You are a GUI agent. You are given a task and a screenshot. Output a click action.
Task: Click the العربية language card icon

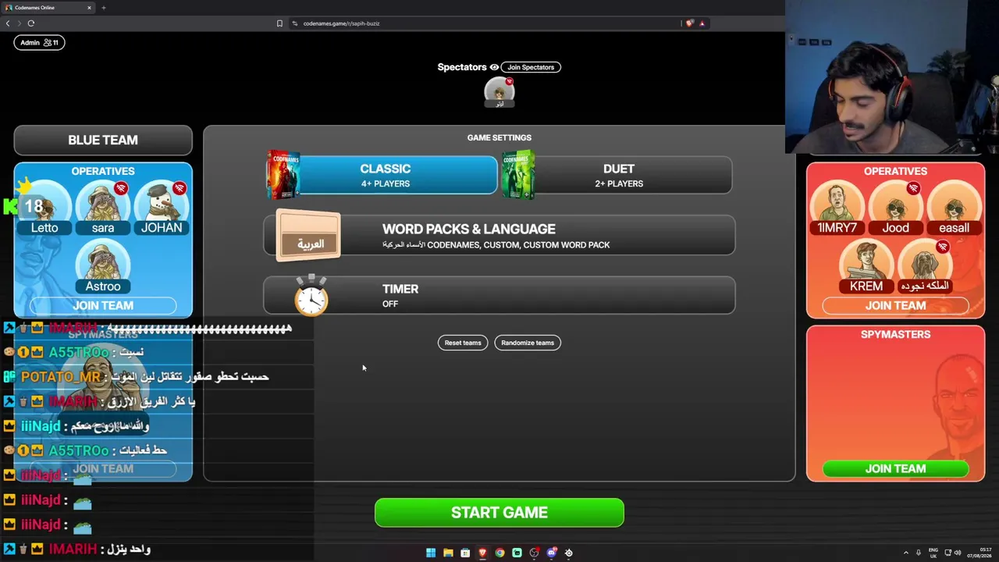tap(309, 235)
